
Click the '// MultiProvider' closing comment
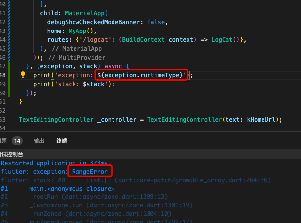tap(76, 58)
